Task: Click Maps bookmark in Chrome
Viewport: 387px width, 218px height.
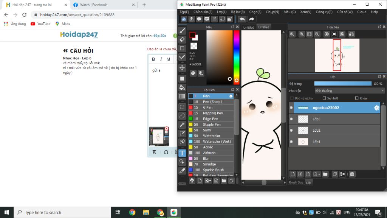Action: pos(63,24)
